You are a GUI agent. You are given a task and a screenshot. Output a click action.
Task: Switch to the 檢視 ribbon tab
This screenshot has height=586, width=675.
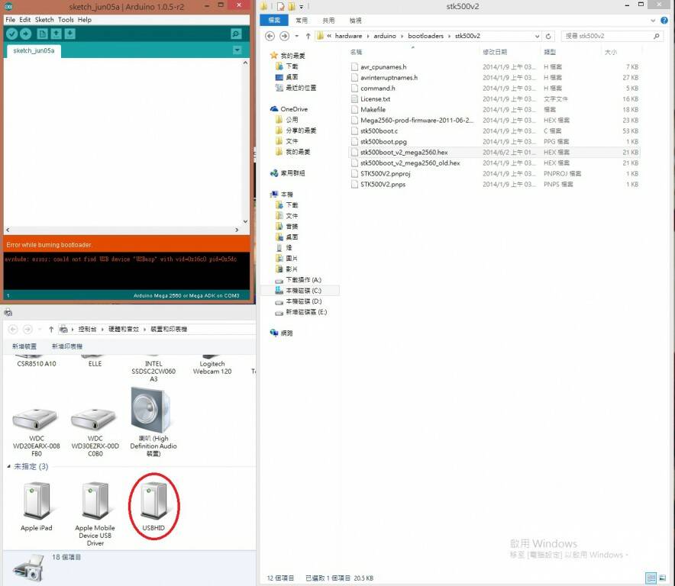[356, 21]
